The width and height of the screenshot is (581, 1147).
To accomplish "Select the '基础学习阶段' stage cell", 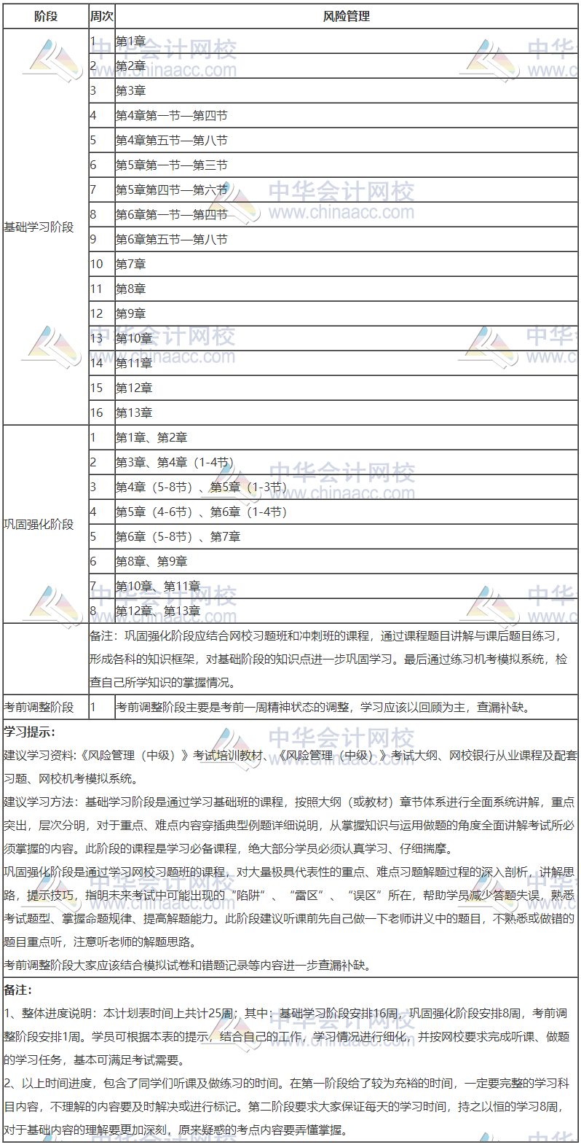I will (x=46, y=227).
